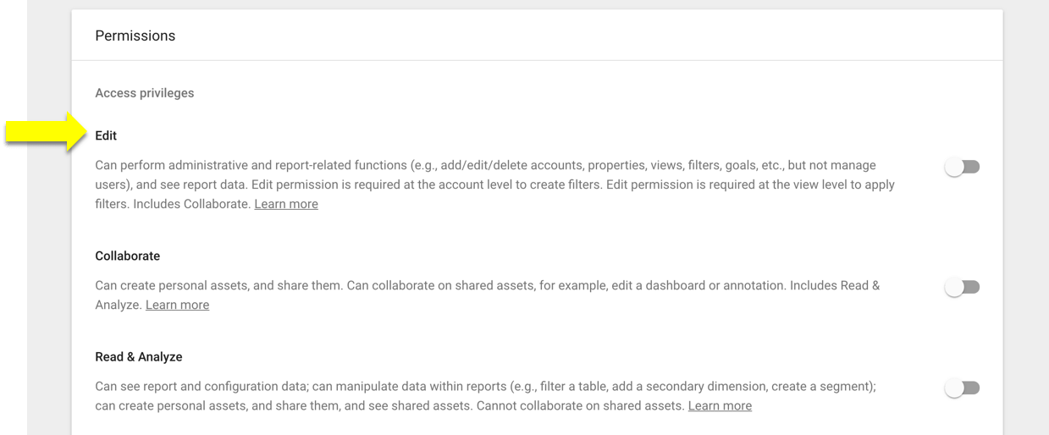Viewport: 1049px width, 435px height.
Task: Click the Read & Analyze heading
Action: [139, 356]
